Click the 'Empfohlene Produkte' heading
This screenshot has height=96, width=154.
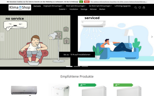point(77,76)
